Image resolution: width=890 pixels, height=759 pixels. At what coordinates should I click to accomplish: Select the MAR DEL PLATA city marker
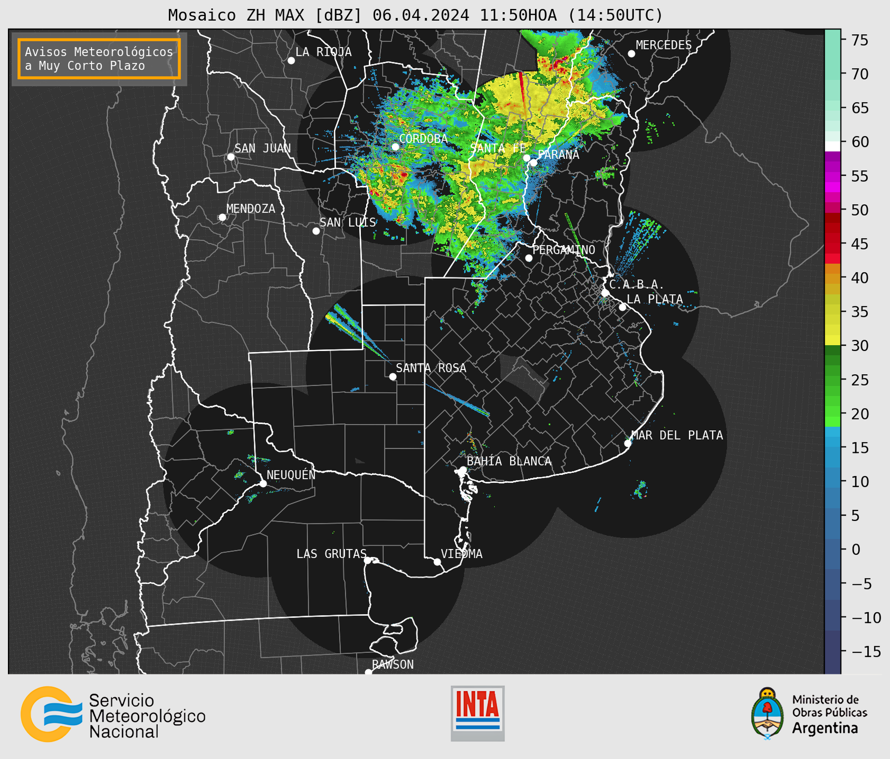click(x=627, y=443)
